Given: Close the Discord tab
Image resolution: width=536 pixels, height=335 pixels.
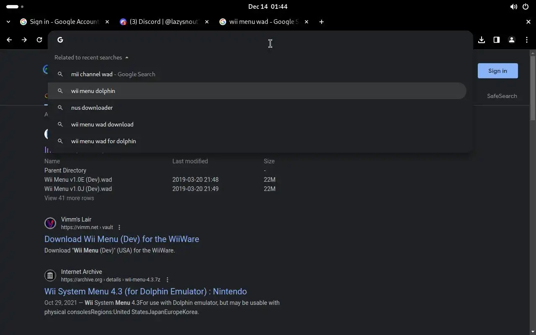Looking at the screenshot, I should point(207,22).
